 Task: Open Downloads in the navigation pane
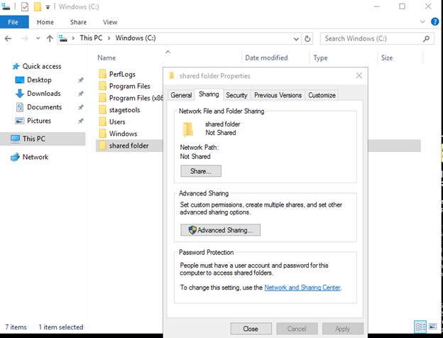pos(43,94)
